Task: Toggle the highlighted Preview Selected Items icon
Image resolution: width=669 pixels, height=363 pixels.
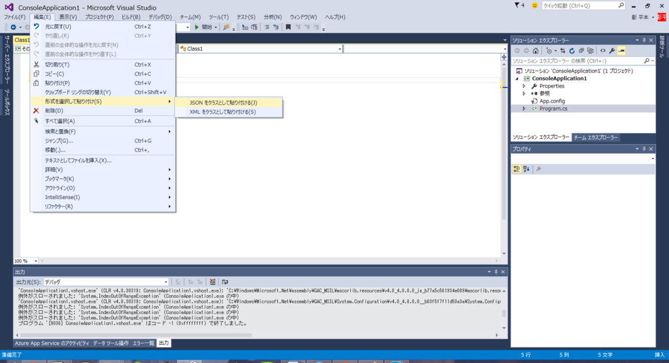Action: click(x=621, y=51)
